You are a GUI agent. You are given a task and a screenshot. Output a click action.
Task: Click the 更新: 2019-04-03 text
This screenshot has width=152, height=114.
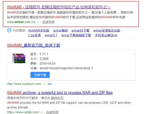(43, 64)
